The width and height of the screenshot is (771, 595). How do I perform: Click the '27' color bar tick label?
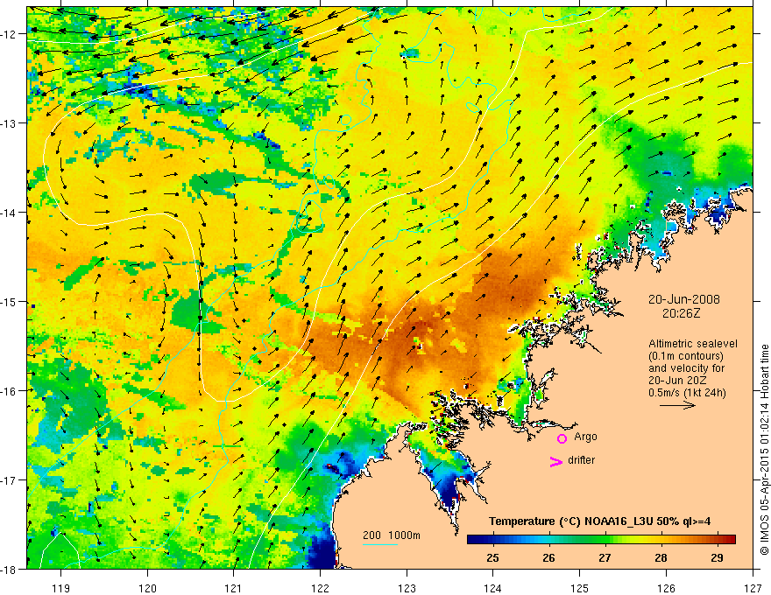pos(605,557)
